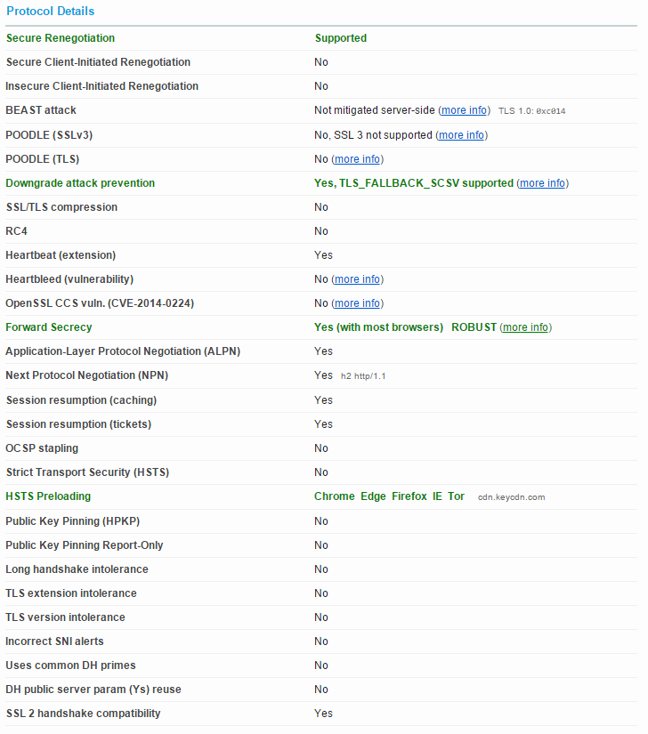The height and width of the screenshot is (734, 648).
Task: Select Insecure Client-Initiated Renegotiation label
Action: point(102,86)
